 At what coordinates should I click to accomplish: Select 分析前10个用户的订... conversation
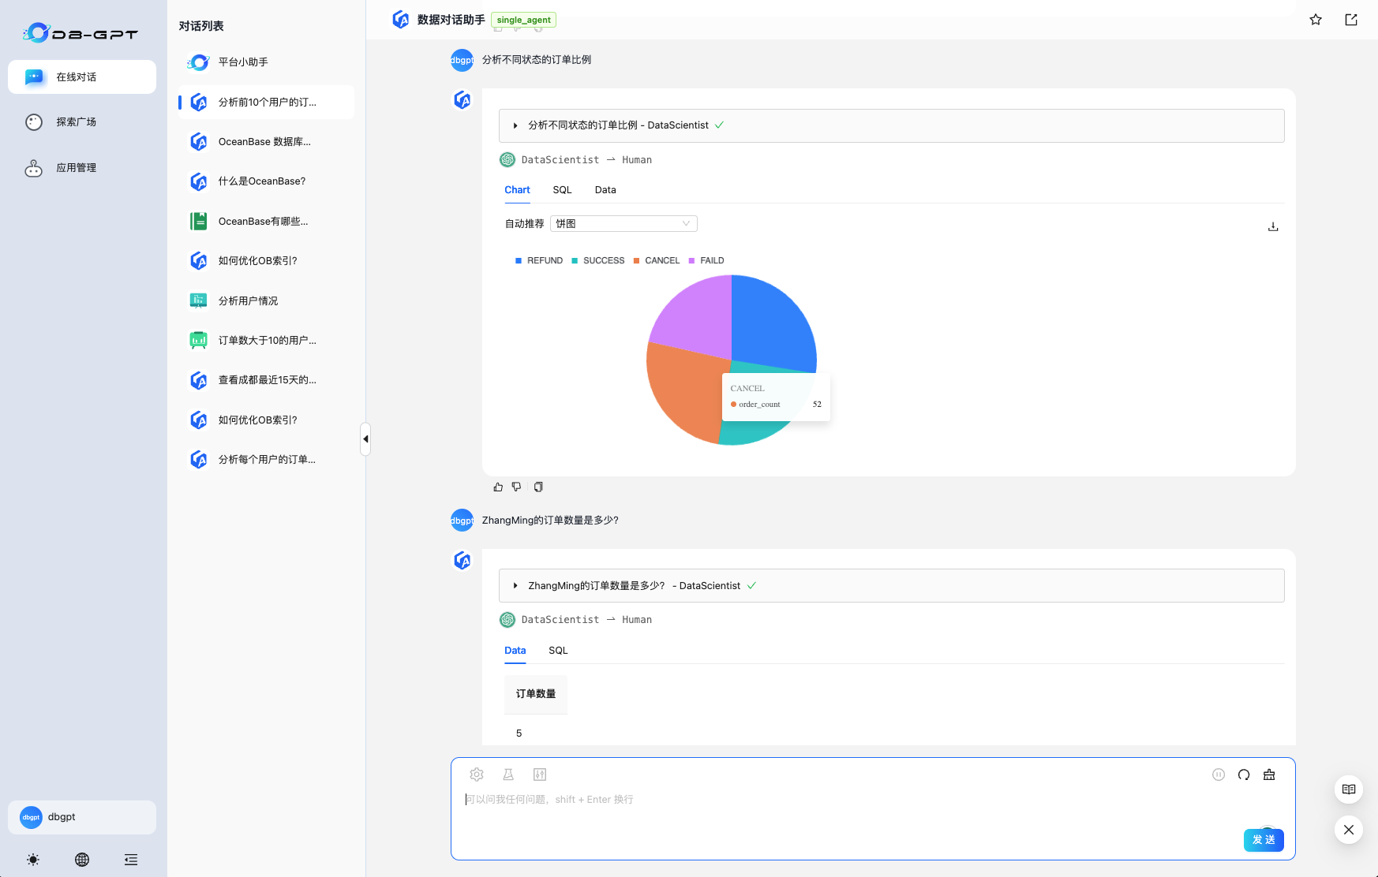tap(266, 103)
